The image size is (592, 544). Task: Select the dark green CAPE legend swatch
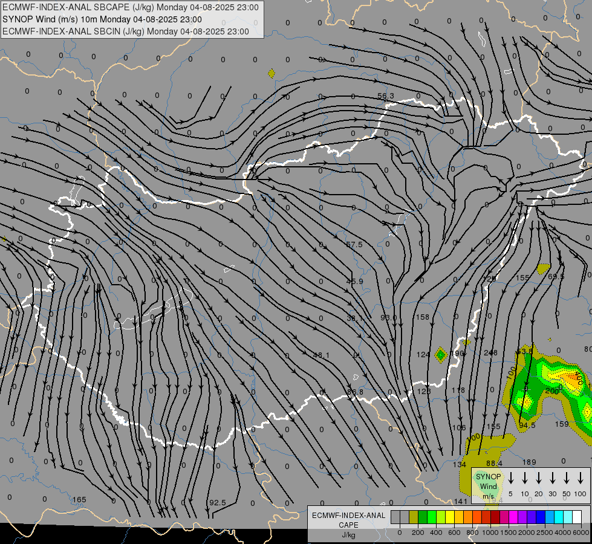[x=423, y=517]
